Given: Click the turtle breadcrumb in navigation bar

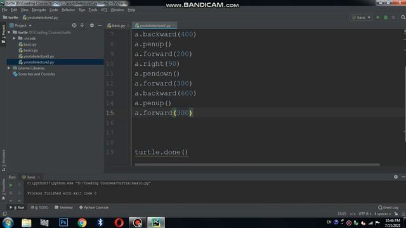Looking at the screenshot, I should click(x=11, y=18).
